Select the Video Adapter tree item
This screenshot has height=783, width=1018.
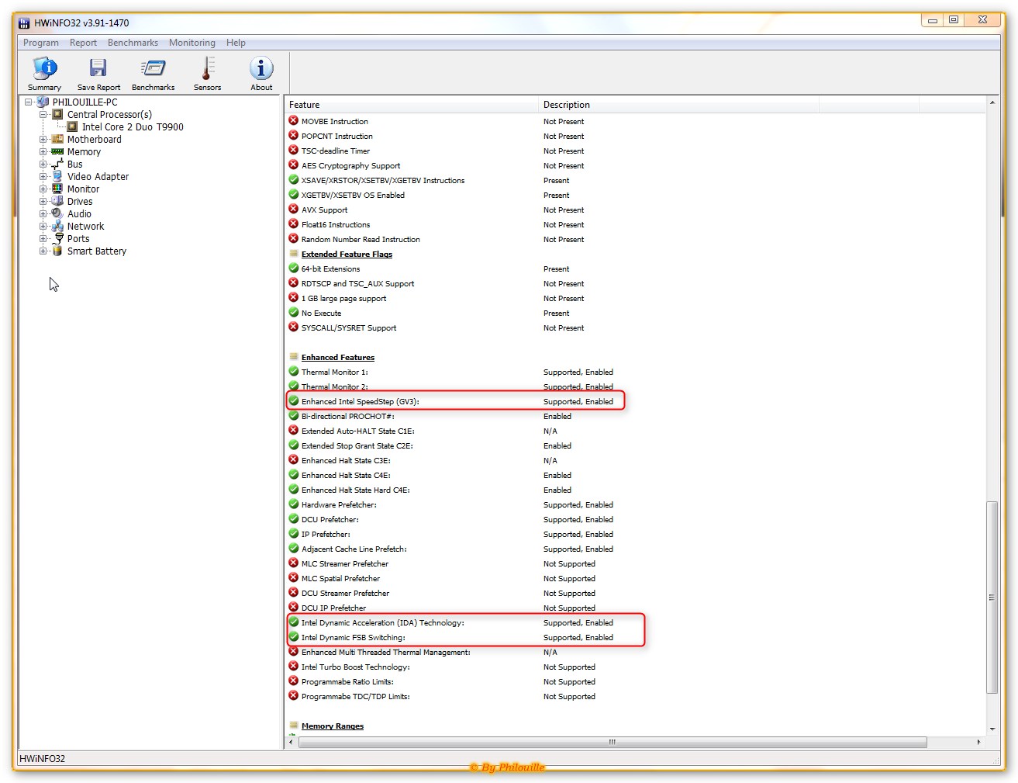tap(98, 177)
